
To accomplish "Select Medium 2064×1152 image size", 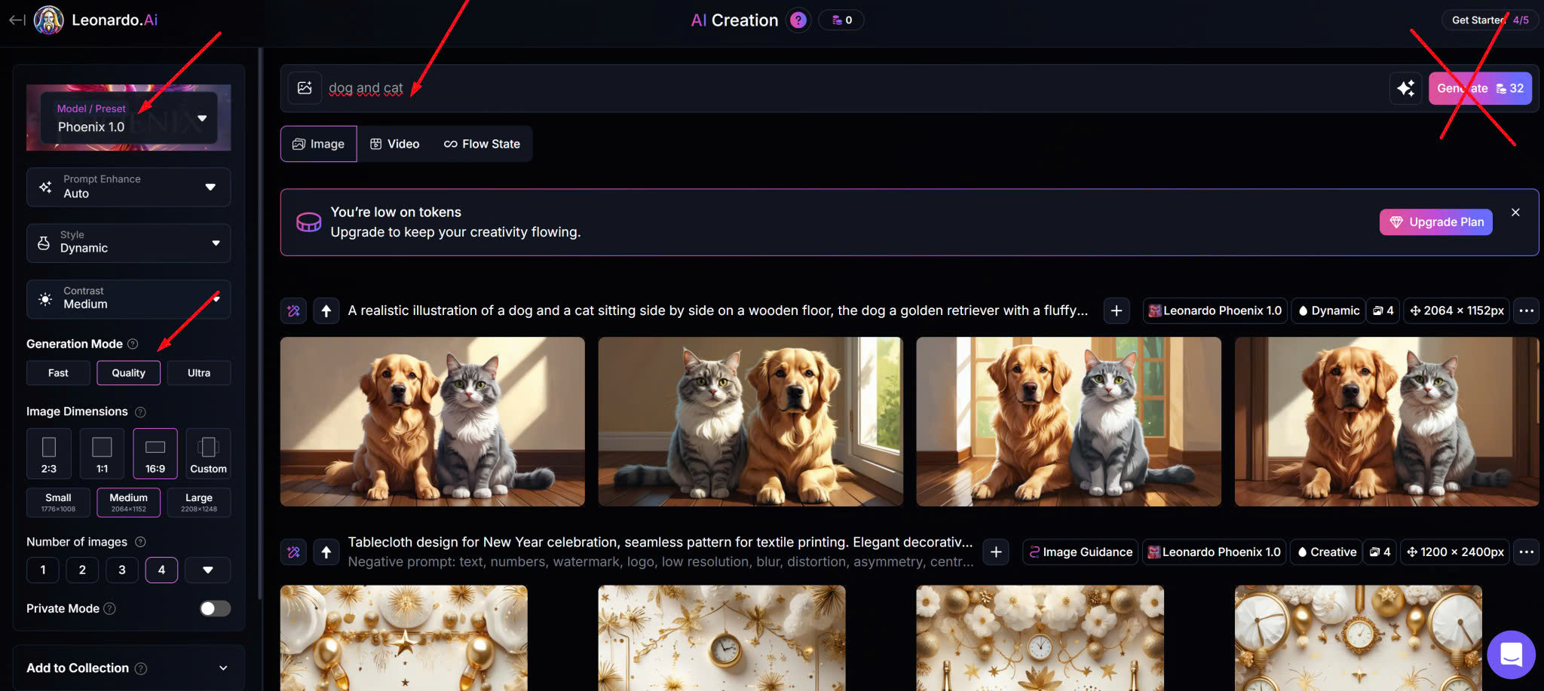I will coord(129,503).
